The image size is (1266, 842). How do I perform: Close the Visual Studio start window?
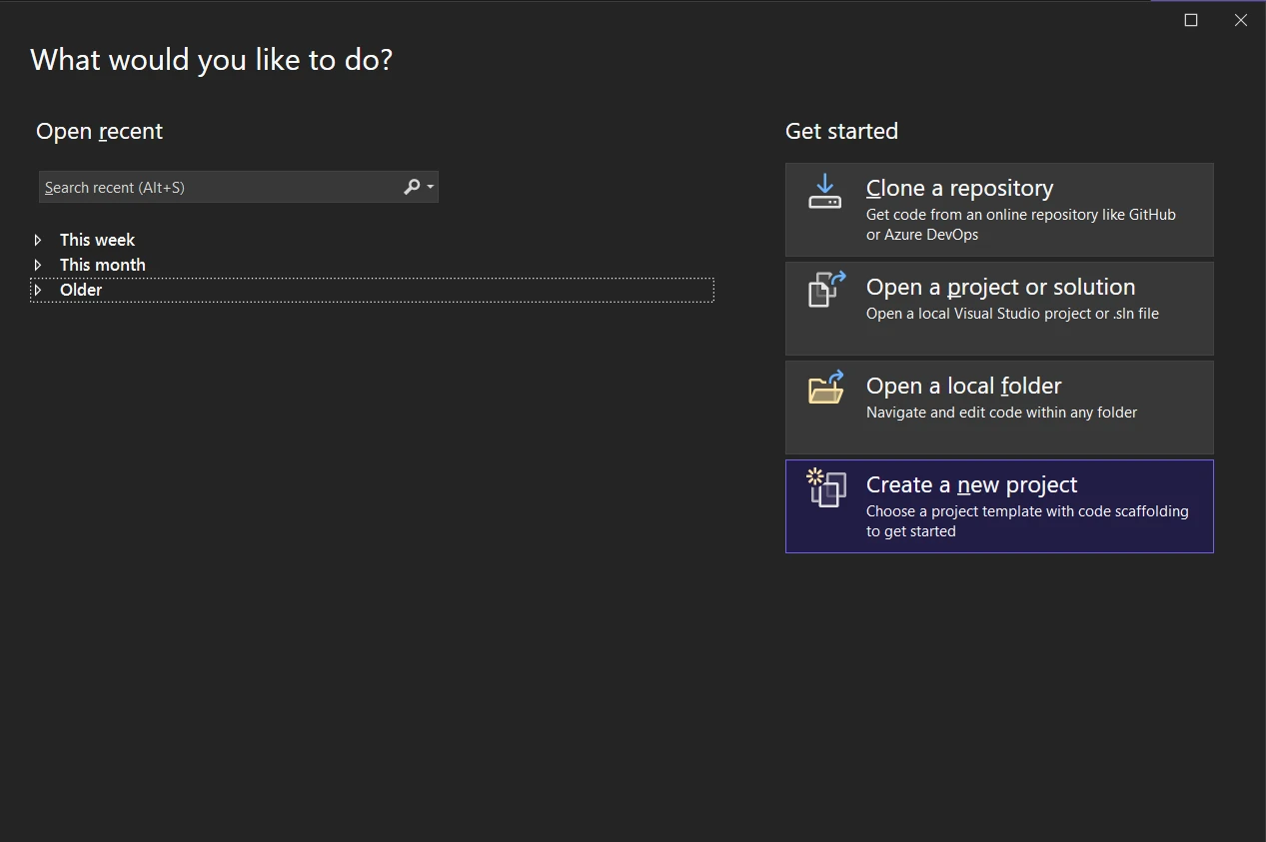pos(1241,20)
